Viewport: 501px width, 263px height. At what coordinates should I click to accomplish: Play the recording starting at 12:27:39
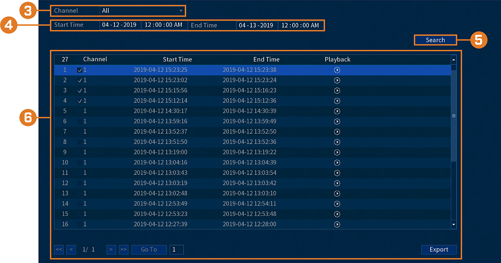click(x=337, y=224)
